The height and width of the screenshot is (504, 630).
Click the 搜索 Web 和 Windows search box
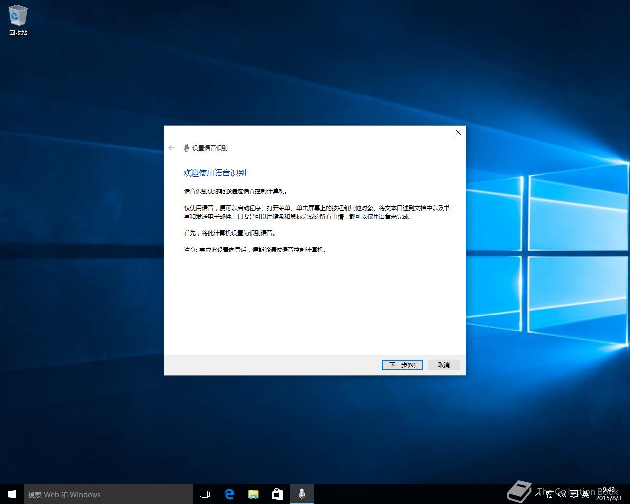pos(108,494)
